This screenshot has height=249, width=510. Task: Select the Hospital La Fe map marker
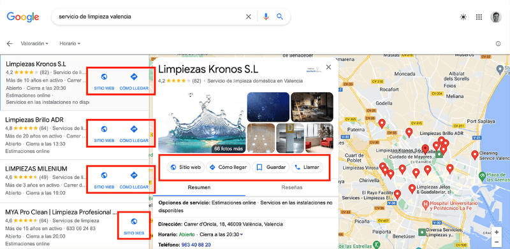coord(425,204)
